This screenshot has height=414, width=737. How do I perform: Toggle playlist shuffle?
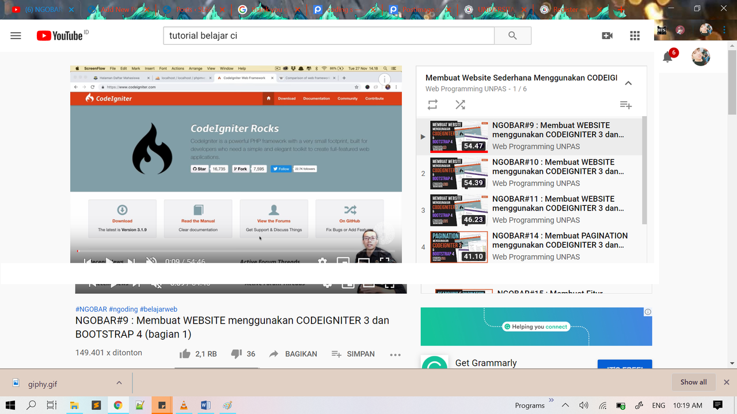click(460, 105)
